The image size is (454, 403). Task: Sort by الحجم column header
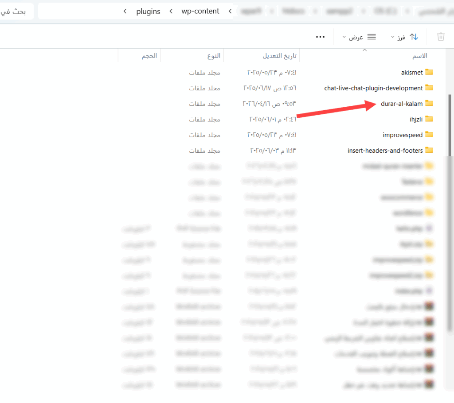tap(149, 56)
